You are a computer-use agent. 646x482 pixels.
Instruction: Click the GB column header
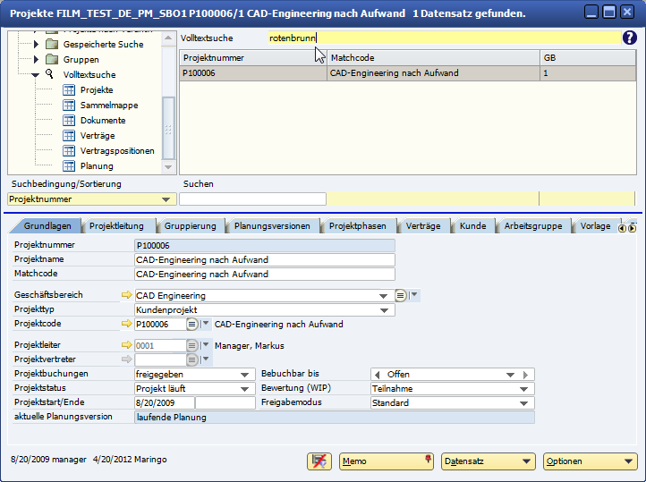tap(588, 57)
